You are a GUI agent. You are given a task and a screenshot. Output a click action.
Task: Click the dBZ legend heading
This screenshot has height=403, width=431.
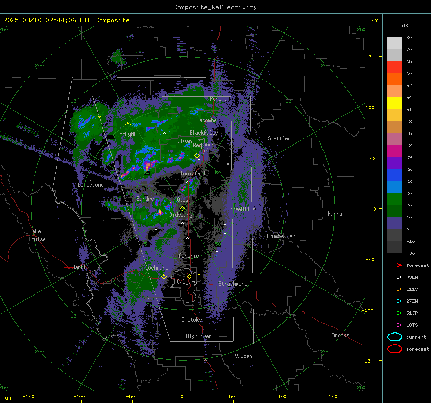tap(406, 25)
